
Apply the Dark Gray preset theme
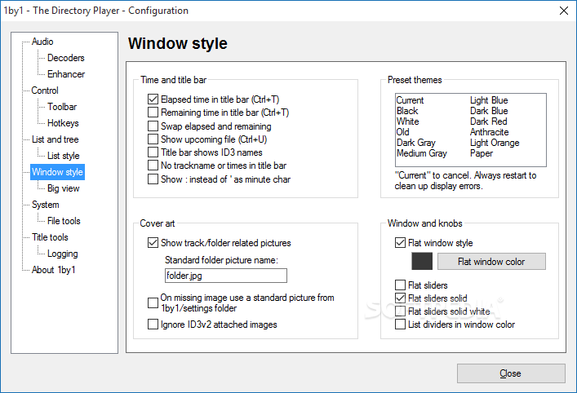416,143
